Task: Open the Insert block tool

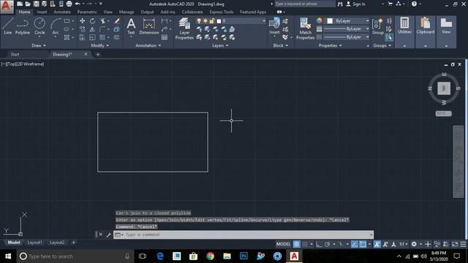Action: (x=274, y=26)
